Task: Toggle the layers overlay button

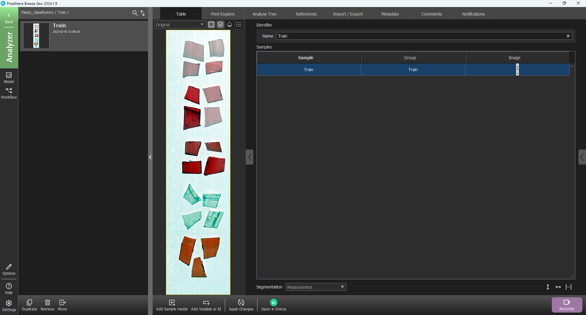Action: coord(220,25)
